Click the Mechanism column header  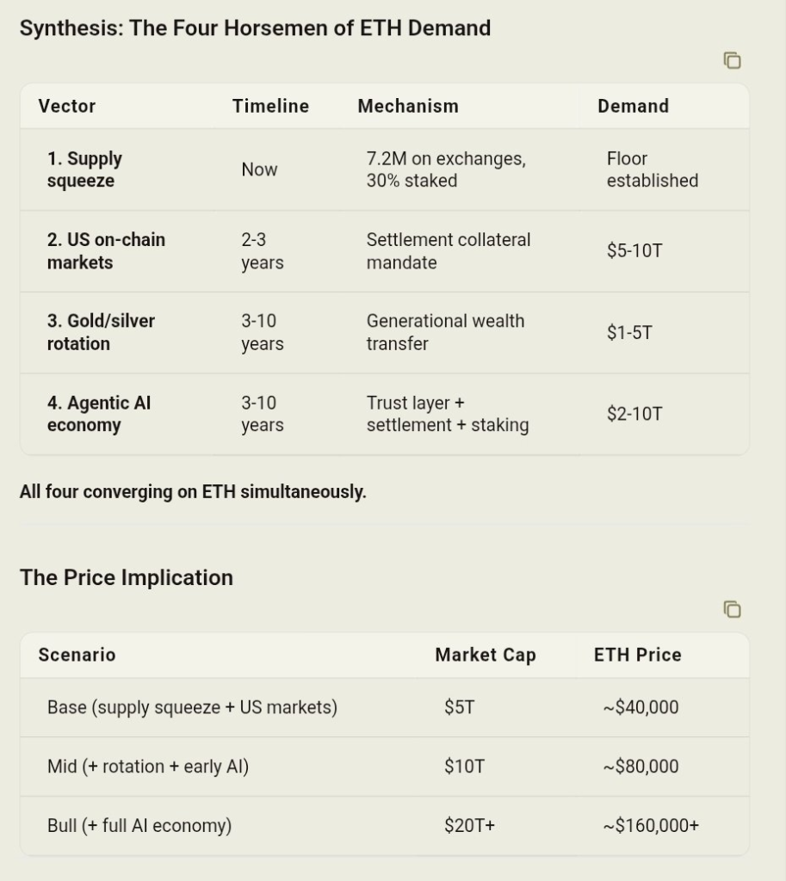pyautogui.click(x=408, y=106)
